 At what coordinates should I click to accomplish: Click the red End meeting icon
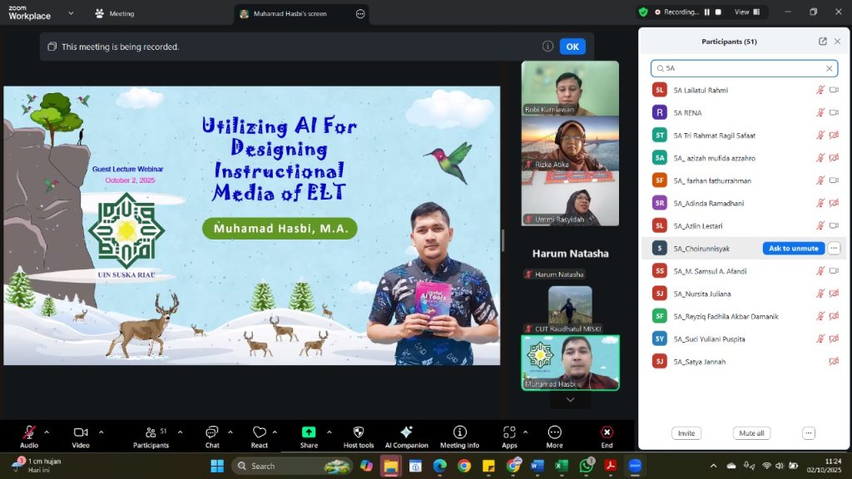pyautogui.click(x=607, y=432)
